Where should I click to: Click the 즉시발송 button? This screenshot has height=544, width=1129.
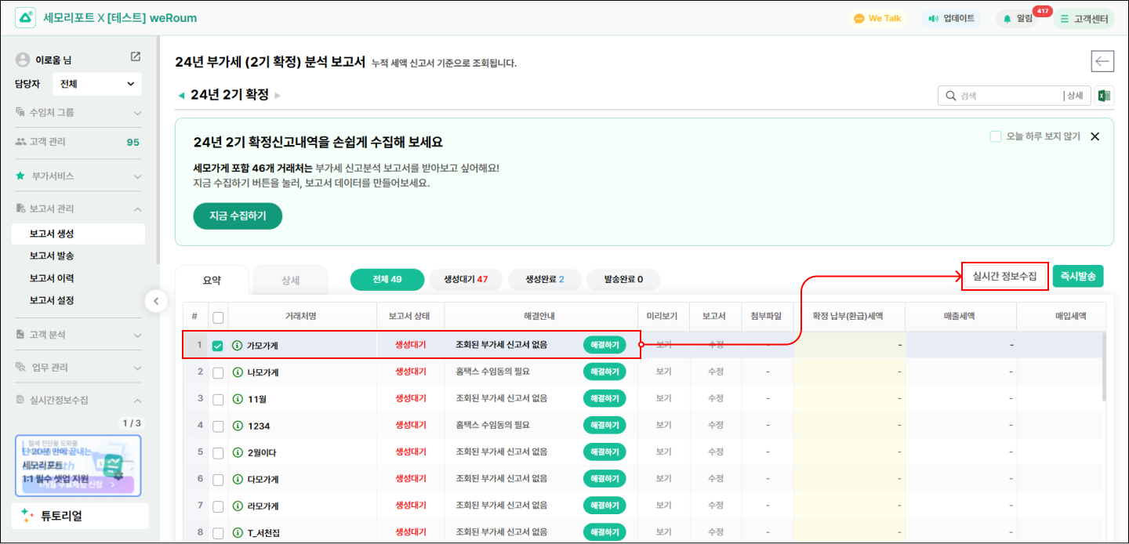[x=1078, y=276]
